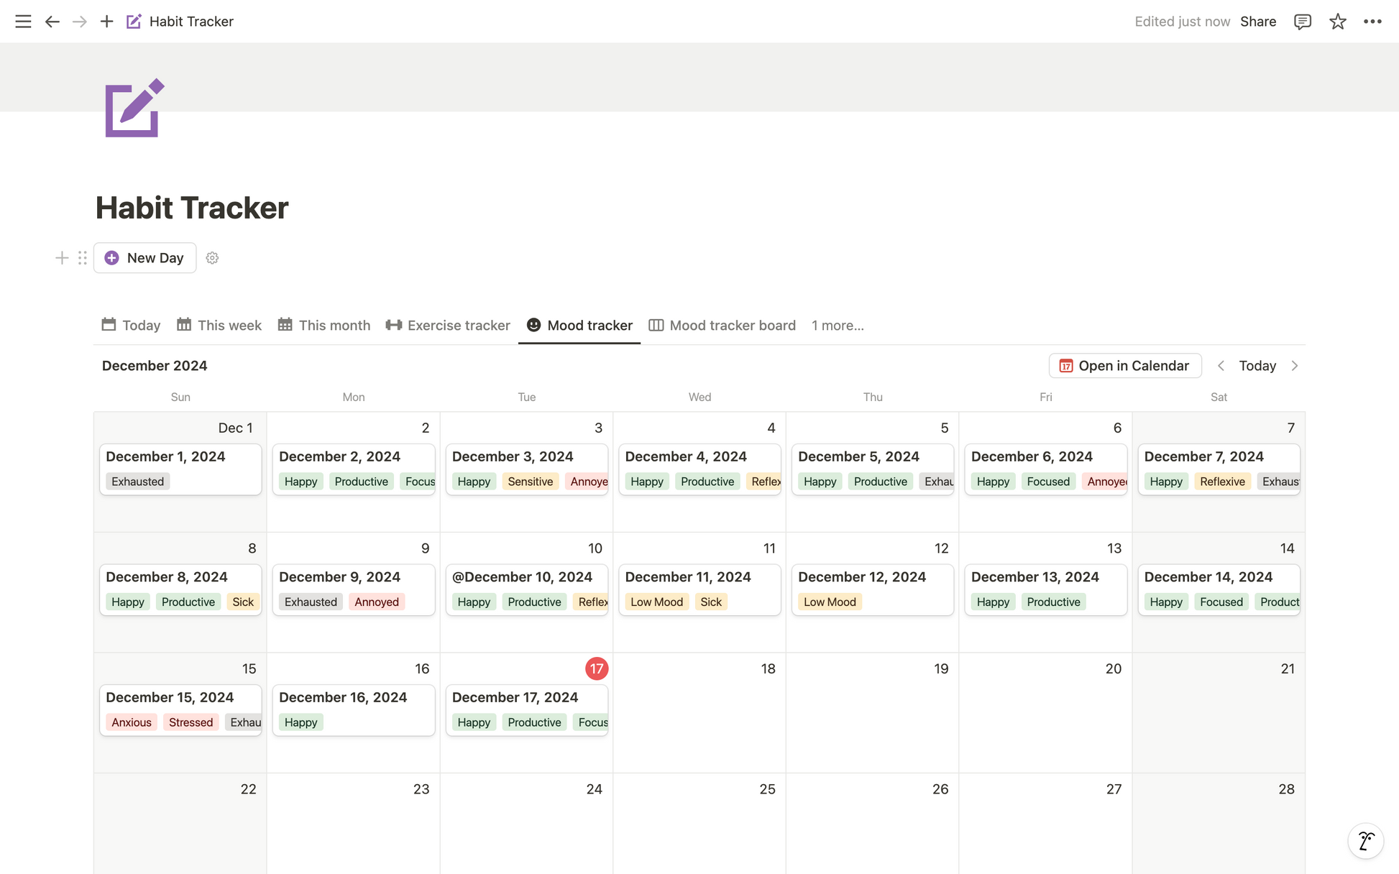This screenshot has height=874, width=1399.
Task: Go to previous month with left chevron
Action: pos(1221,366)
